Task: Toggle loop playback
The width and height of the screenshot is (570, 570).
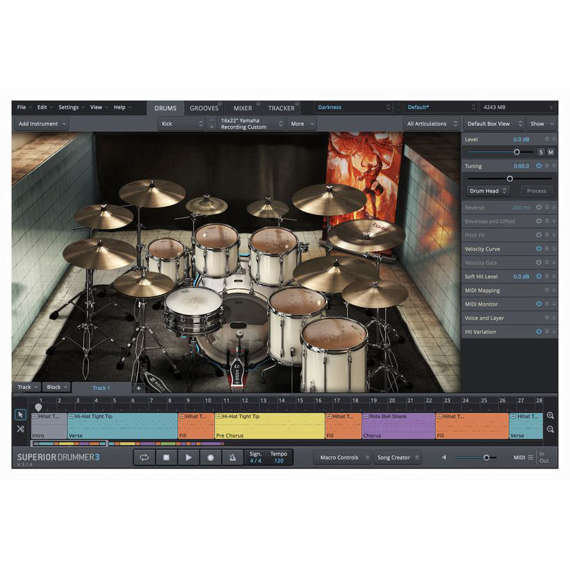Action: coord(145,457)
